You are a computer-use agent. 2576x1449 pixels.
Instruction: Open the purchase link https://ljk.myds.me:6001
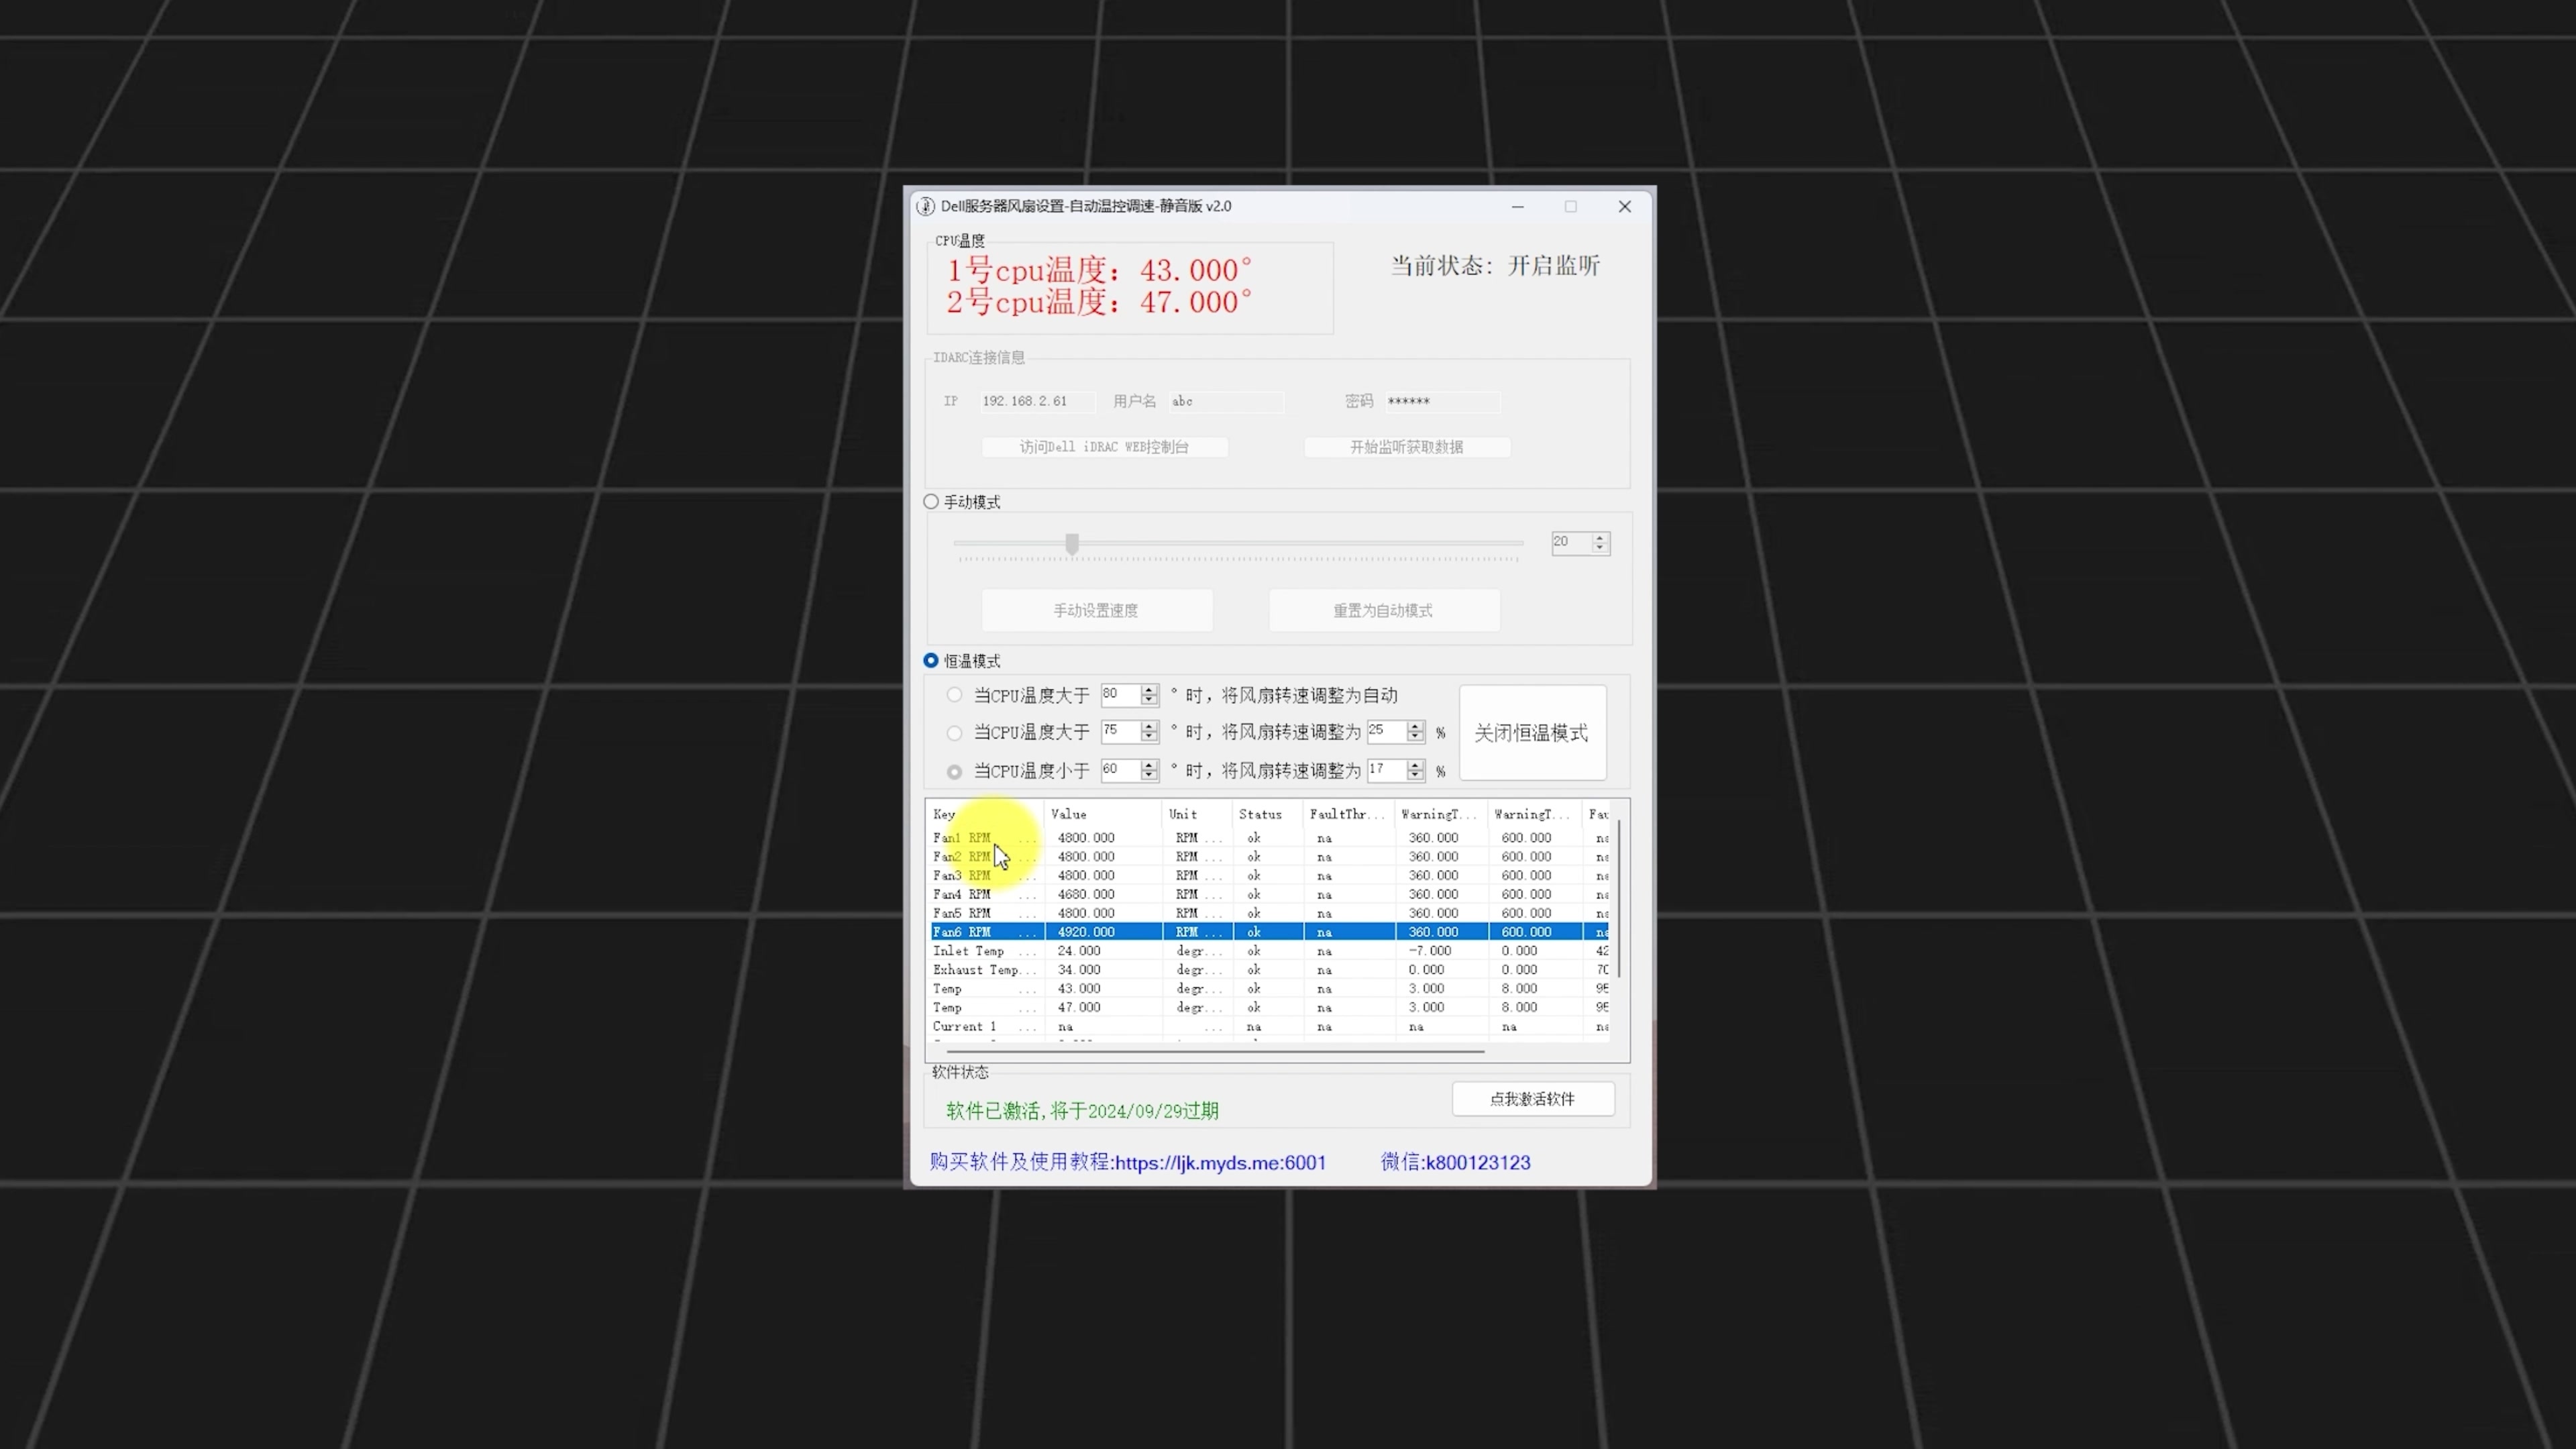coord(1220,1163)
